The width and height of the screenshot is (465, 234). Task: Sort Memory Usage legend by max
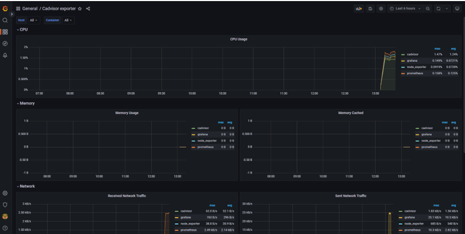[x=220, y=122]
